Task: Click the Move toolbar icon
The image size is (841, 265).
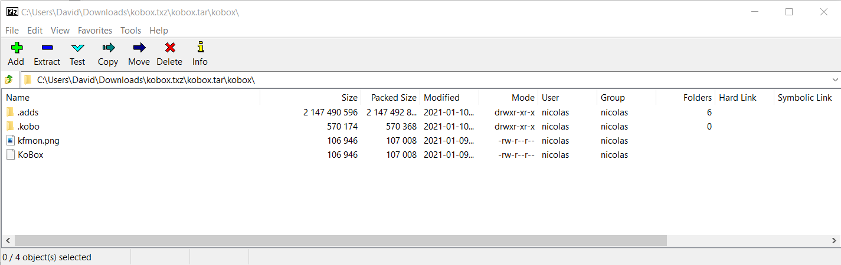Action: click(x=139, y=48)
